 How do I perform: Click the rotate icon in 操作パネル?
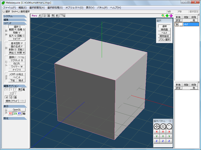point(170,127)
